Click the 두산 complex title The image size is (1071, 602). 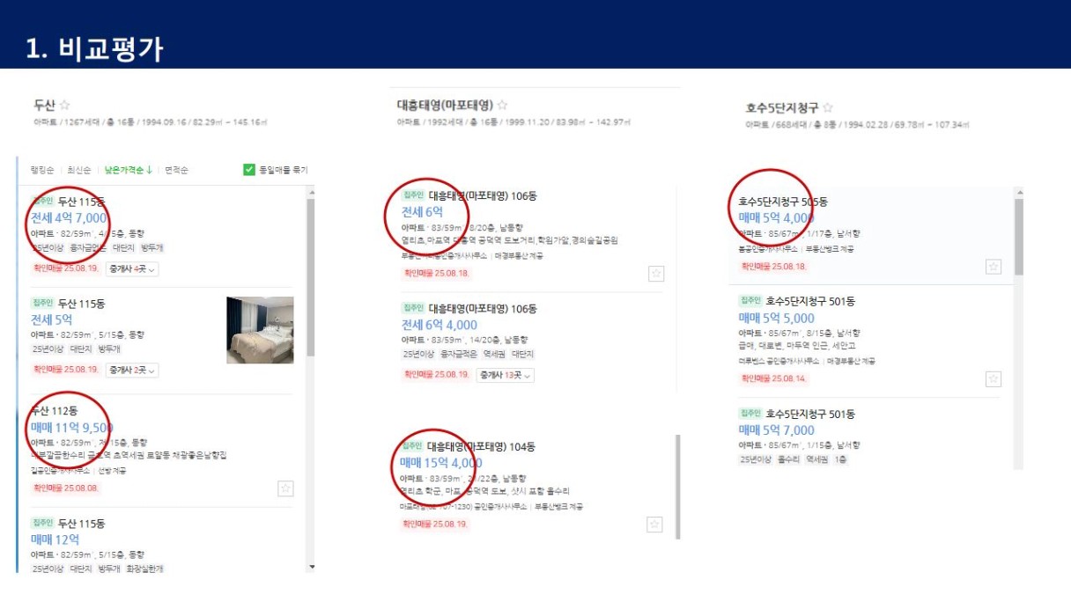pyautogui.click(x=44, y=106)
